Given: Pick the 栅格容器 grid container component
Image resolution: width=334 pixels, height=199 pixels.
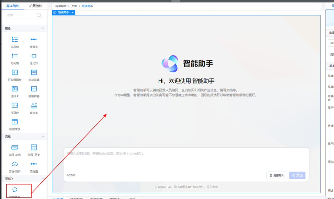Looking at the screenshot, I should pos(34,89).
